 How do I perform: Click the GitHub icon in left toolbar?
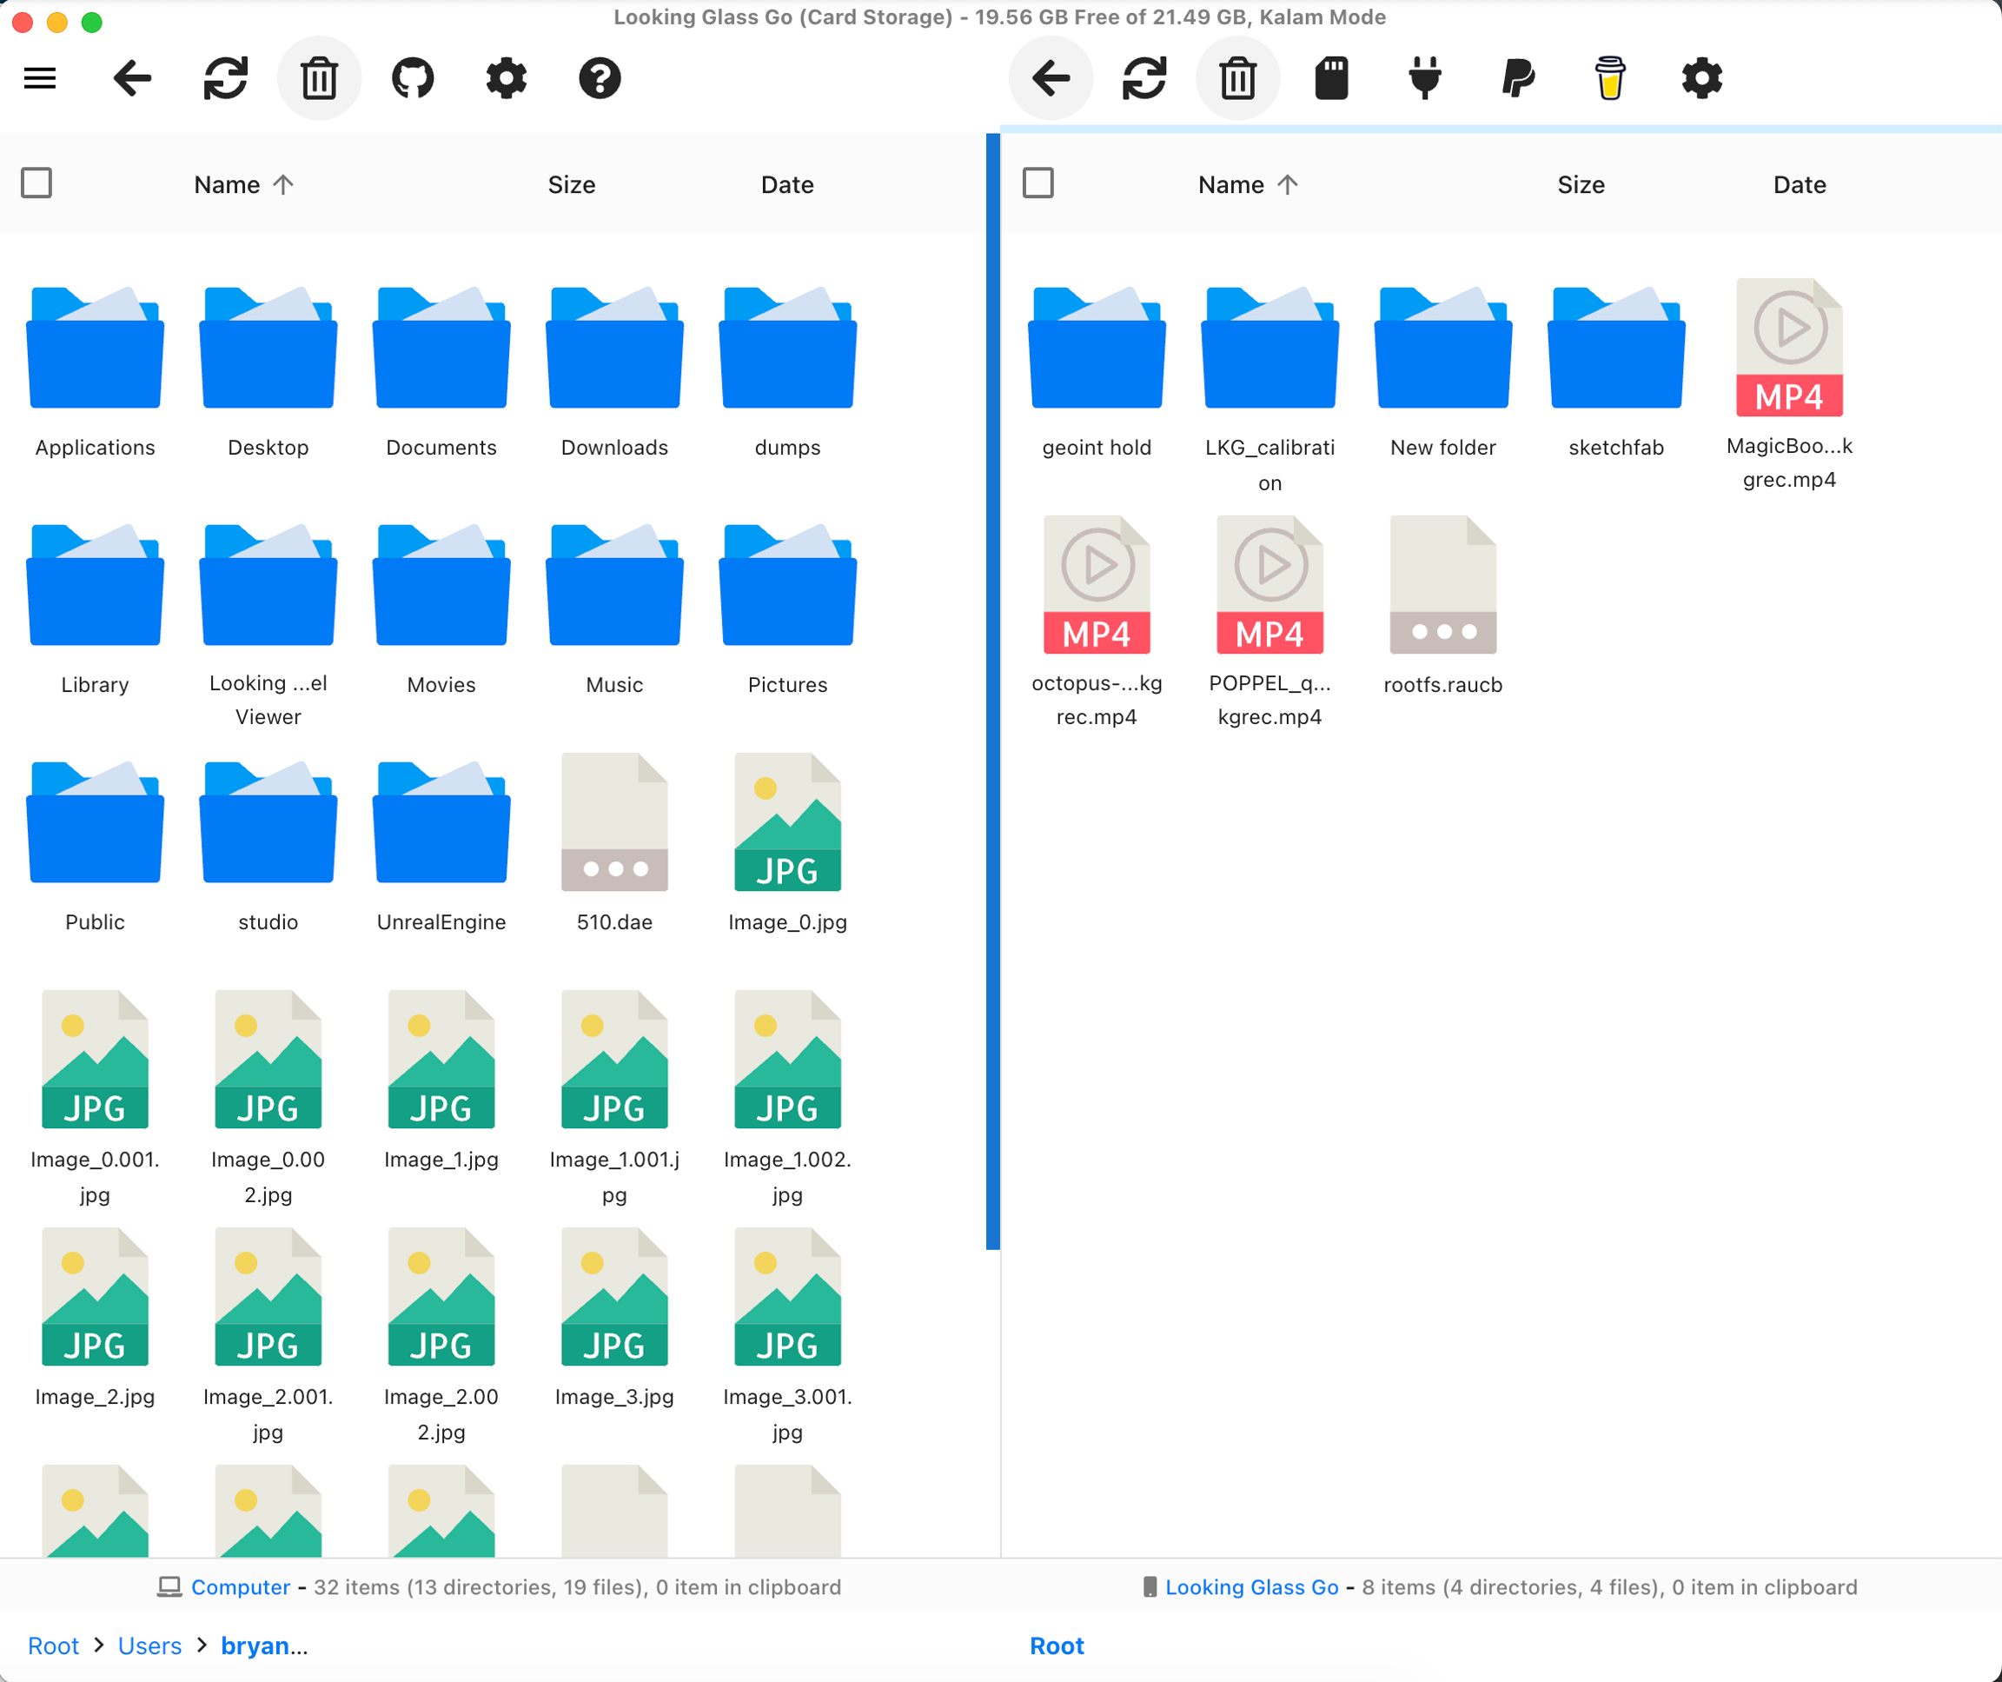point(413,78)
